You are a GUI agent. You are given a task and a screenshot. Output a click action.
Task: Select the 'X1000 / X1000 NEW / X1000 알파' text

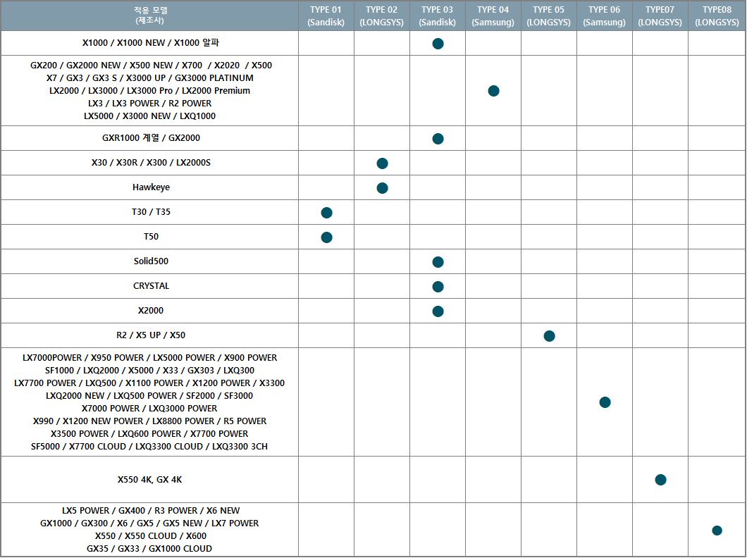[151, 43]
